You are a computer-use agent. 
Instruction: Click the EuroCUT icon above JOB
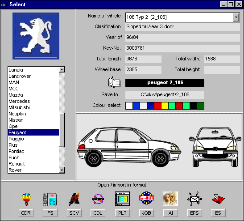pos(146,198)
